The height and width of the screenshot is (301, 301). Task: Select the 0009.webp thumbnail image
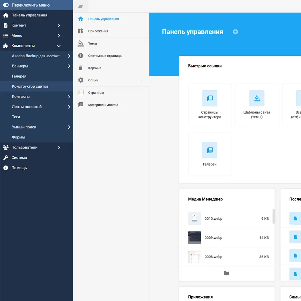point(194,238)
